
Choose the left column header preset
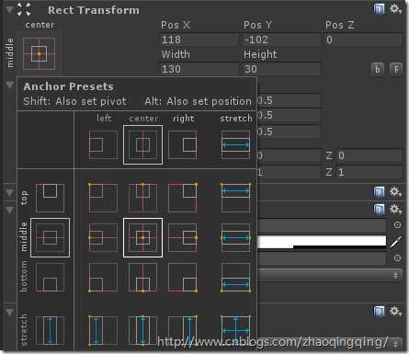(x=103, y=145)
